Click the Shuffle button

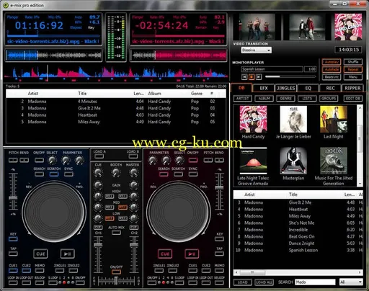(353, 62)
